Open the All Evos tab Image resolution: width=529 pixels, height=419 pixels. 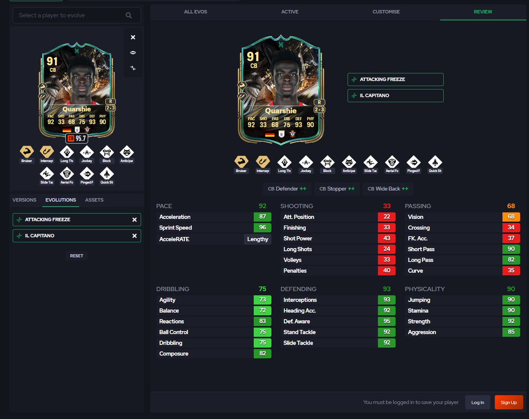pos(196,12)
